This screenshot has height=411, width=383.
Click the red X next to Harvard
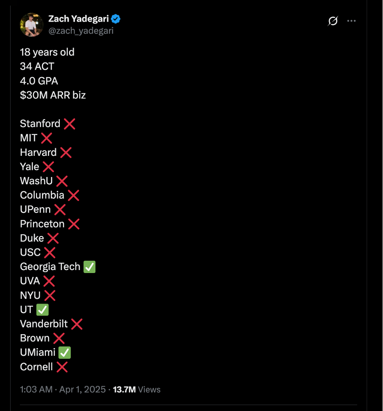pos(66,152)
